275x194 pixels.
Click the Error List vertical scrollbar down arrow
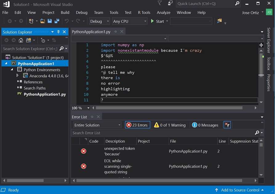click(261, 175)
